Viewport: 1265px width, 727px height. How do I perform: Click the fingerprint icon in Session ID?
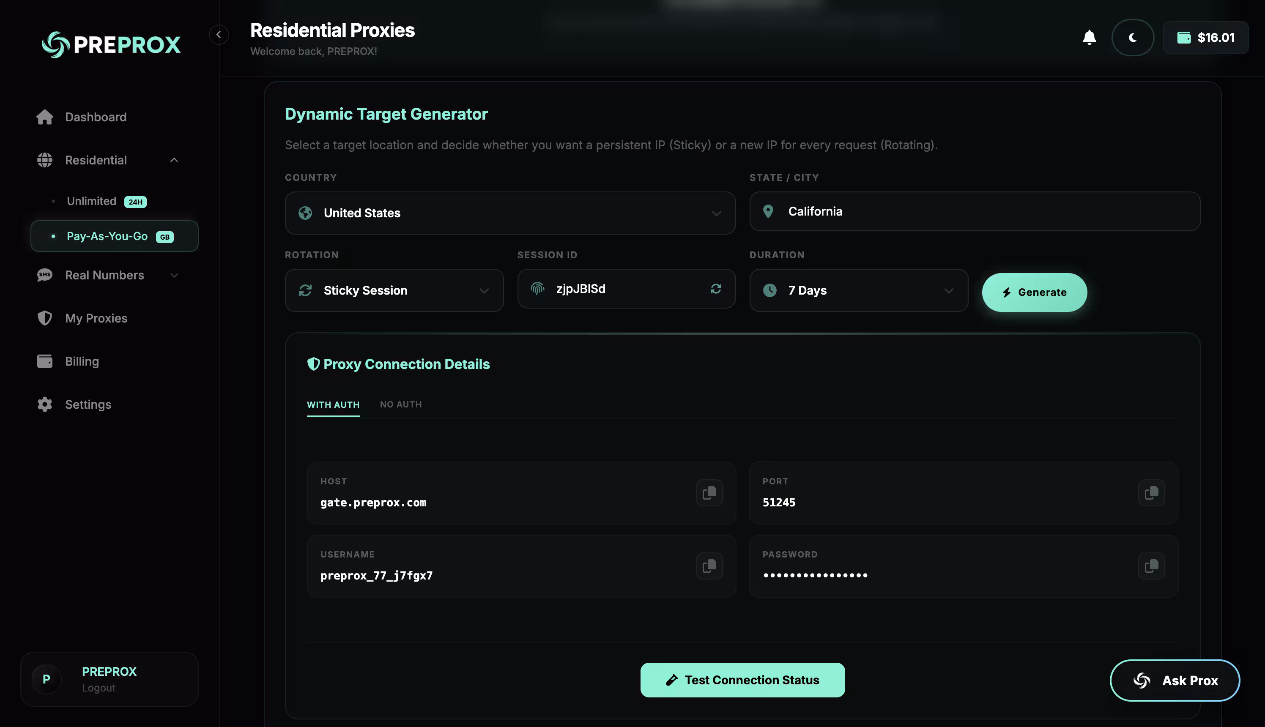point(537,289)
